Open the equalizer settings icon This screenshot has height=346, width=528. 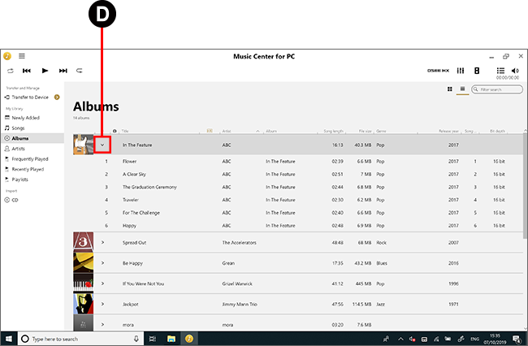461,71
